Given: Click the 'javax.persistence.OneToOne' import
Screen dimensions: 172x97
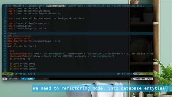Looking at the screenshot, I should tap(29, 11).
